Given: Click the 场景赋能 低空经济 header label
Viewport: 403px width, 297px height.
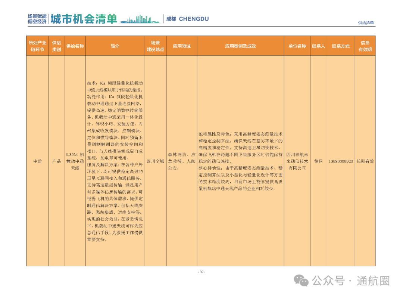Looking at the screenshot, I should 37,19.
